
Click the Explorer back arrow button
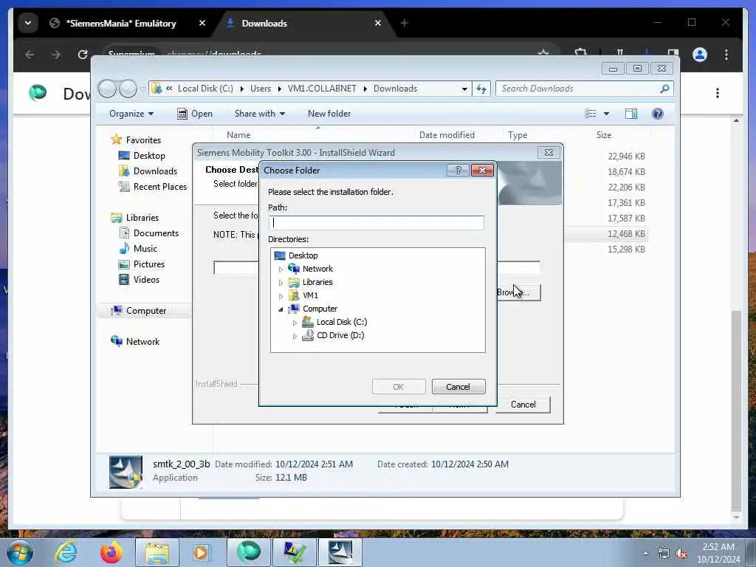107,89
